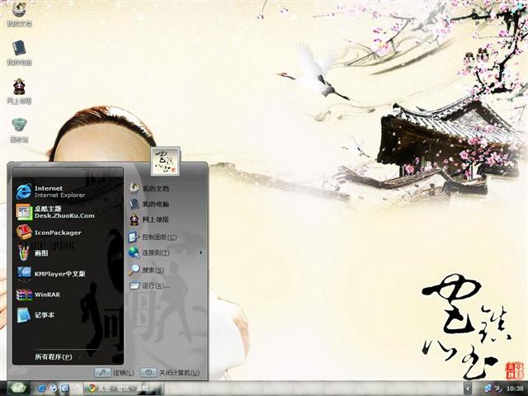Start WinRAR from the program list
This screenshot has height=396, width=528.
click(x=49, y=295)
